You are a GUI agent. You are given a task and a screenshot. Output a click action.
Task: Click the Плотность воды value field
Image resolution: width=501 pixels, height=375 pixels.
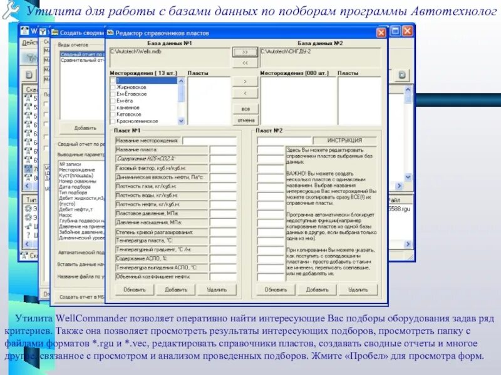tap(223, 195)
